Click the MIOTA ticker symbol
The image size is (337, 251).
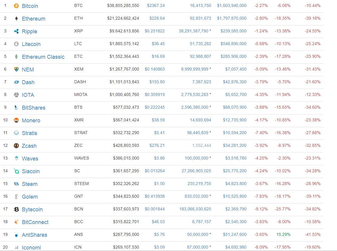(81, 94)
